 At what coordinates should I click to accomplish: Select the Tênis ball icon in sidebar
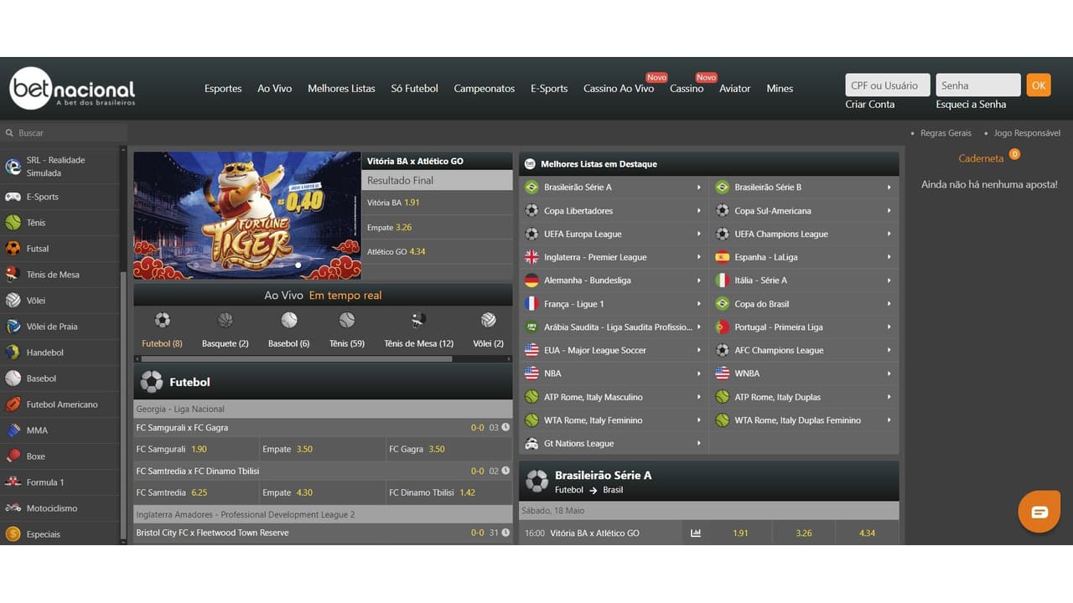tap(13, 223)
